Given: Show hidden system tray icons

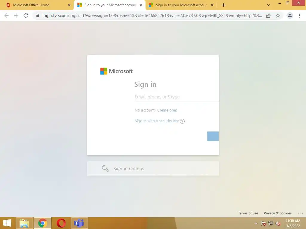Looking at the screenshot, I should [x=256, y=223].
